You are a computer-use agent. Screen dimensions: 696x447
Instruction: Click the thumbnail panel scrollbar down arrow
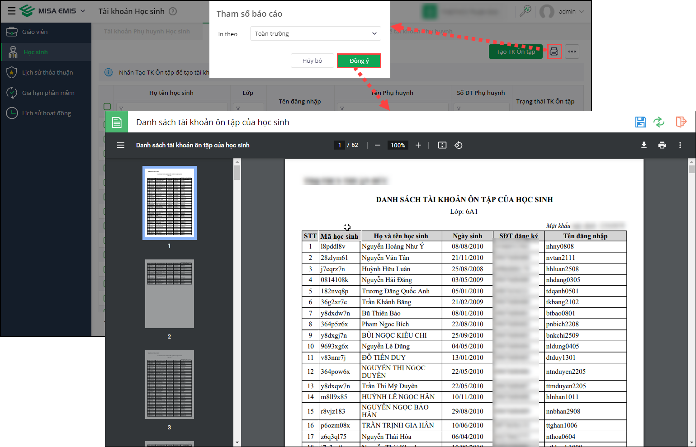click(x=237, y=442)
